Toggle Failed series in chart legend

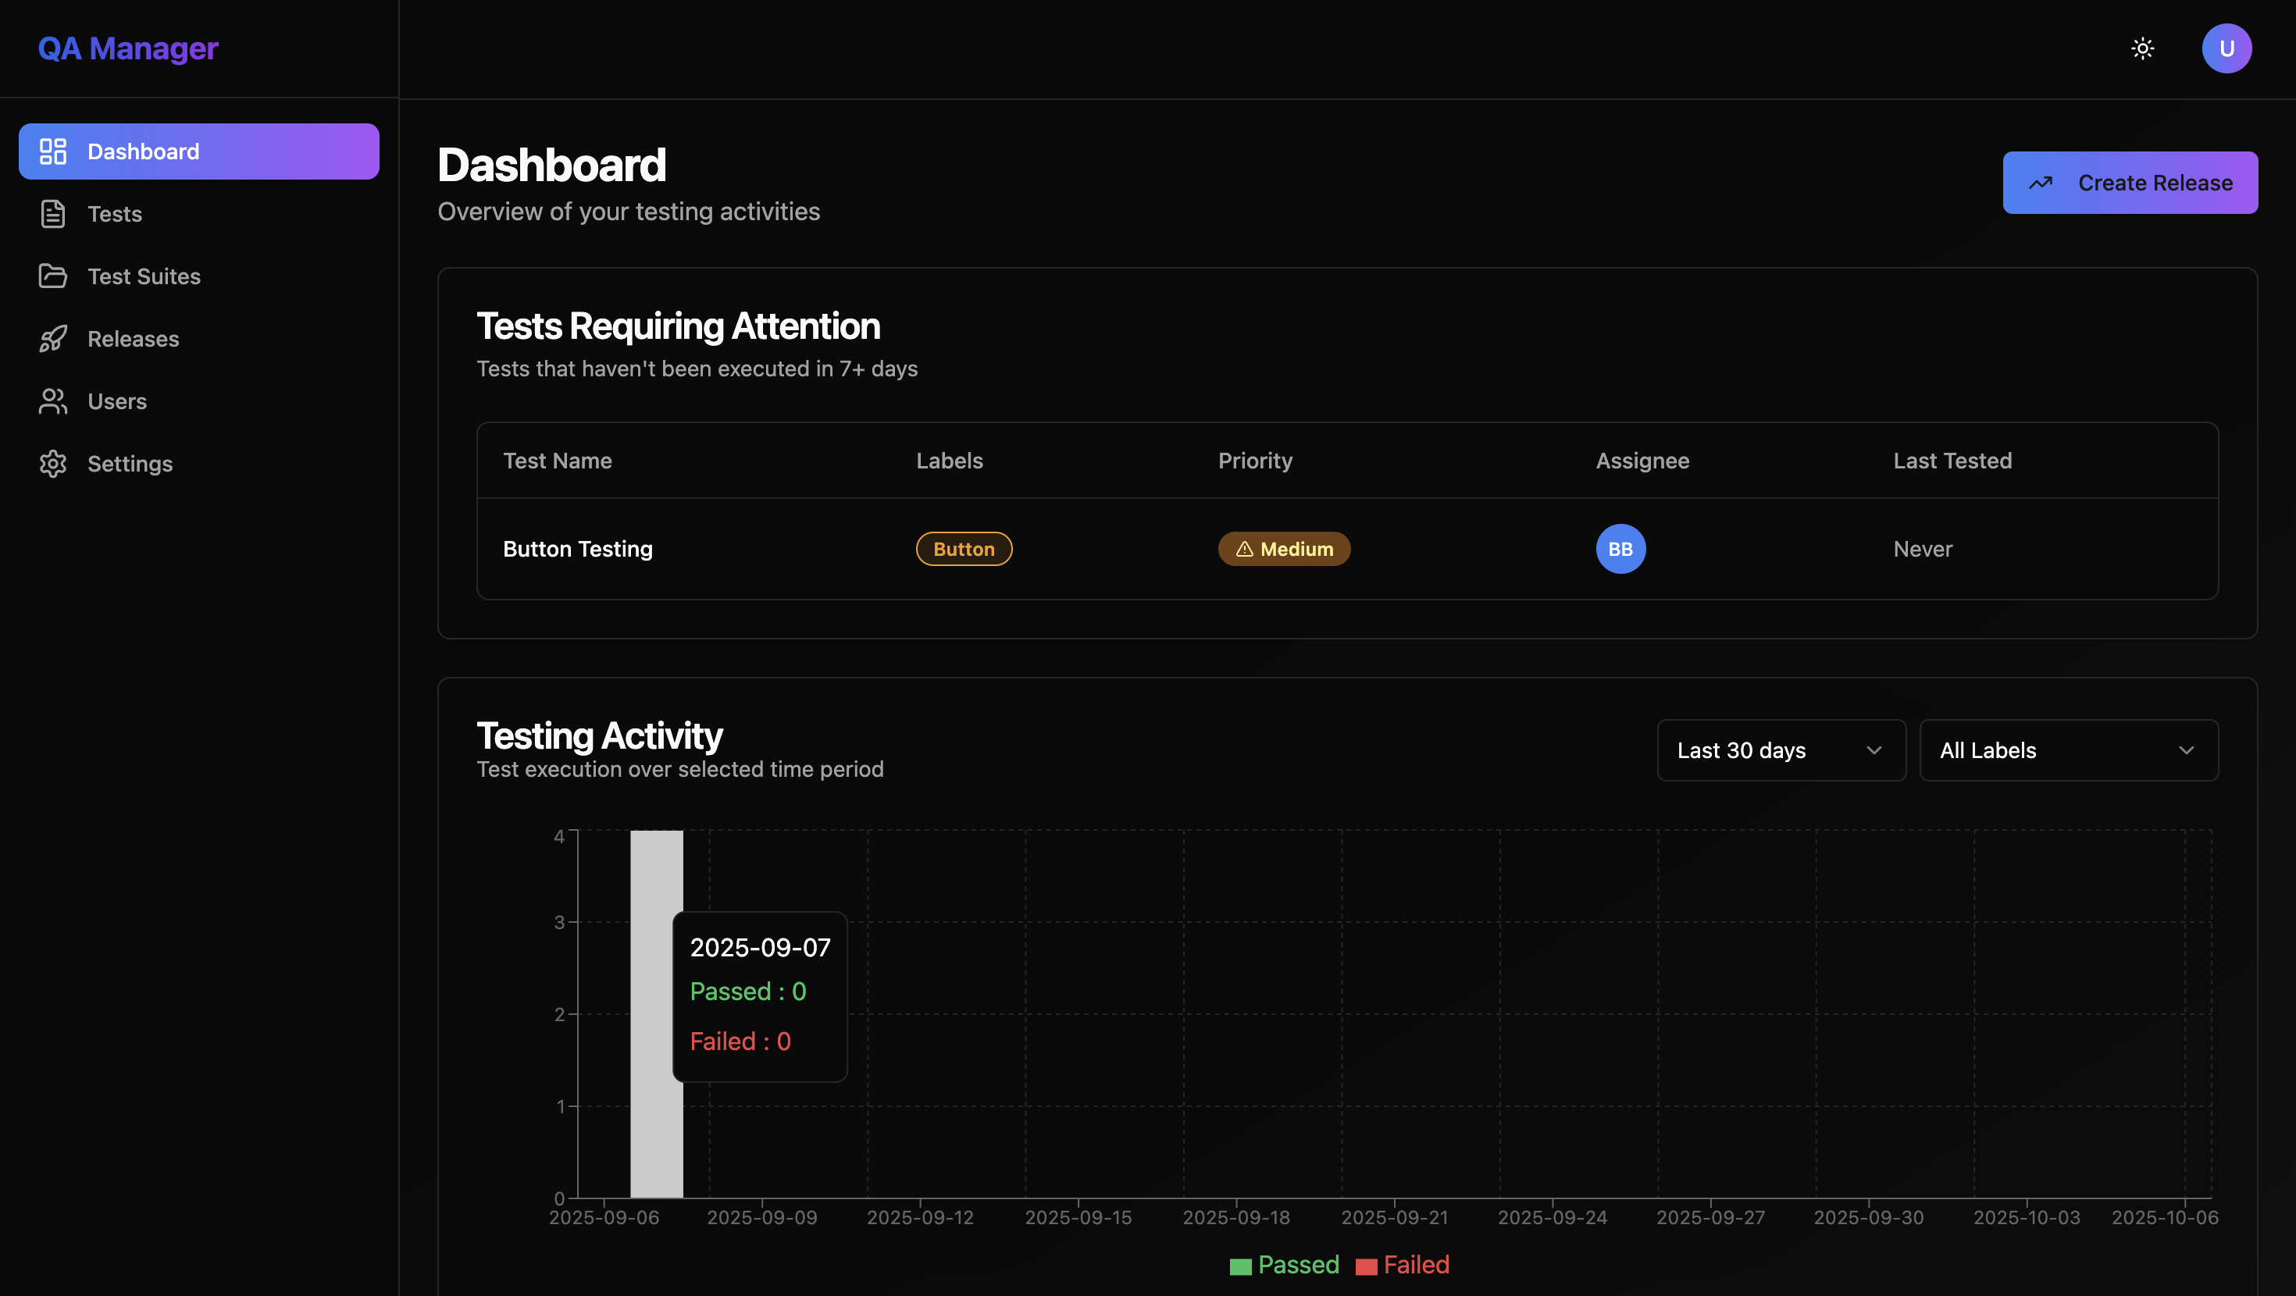coord(1415,1265)
